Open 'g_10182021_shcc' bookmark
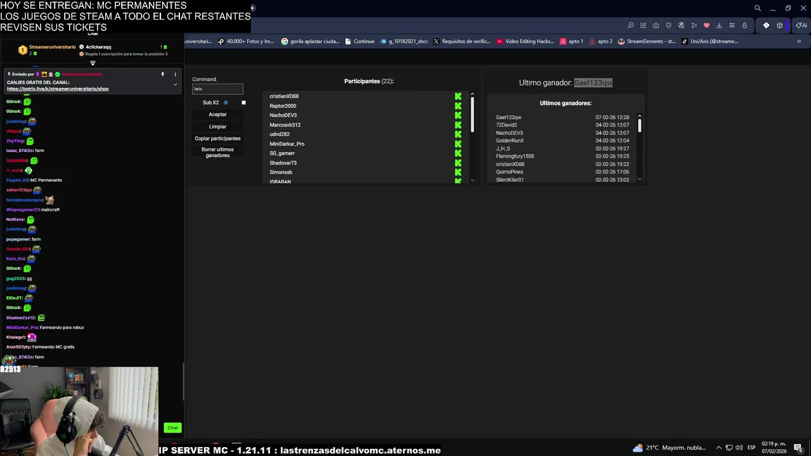Screen dimensions: 811x456 [x=404, y=41]
